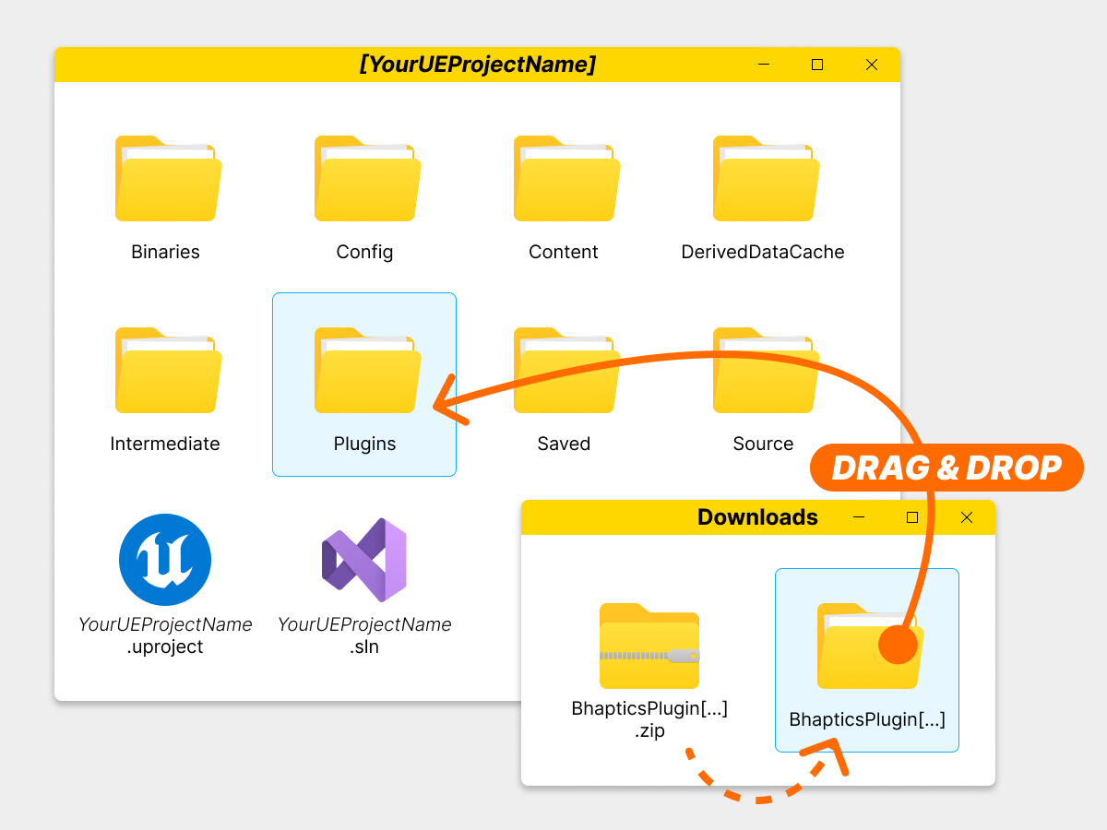Screen dimensions: 1107x830
Task: Select the Binaries folder icon
Action: pyautogui.click(x=168, y=179)
